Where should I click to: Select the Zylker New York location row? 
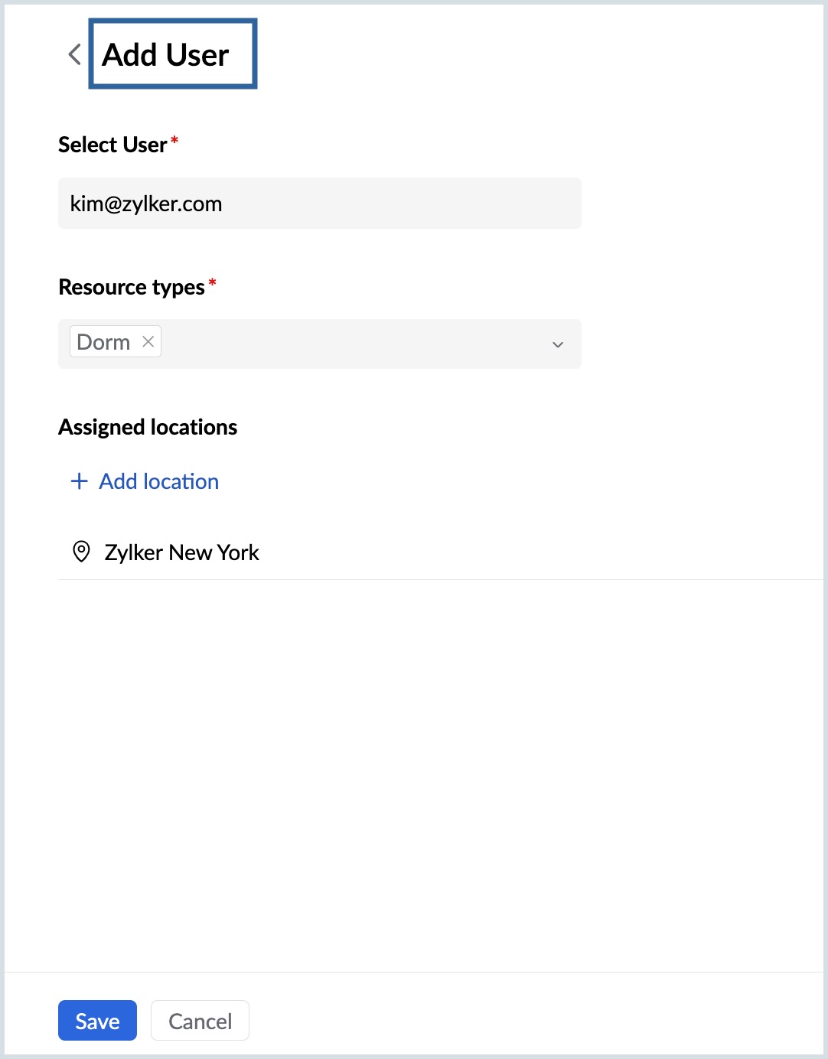point(440,552)
